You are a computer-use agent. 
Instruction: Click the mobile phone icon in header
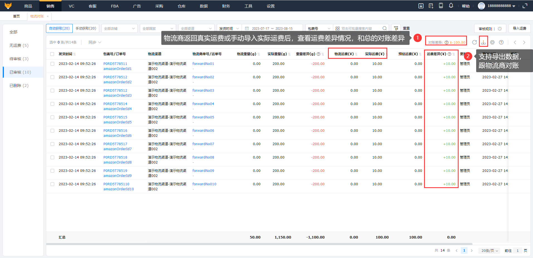pyautogui.click(x=441, y=6)
